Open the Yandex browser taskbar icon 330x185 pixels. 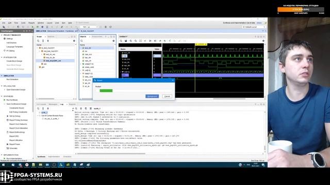(27, 165)
